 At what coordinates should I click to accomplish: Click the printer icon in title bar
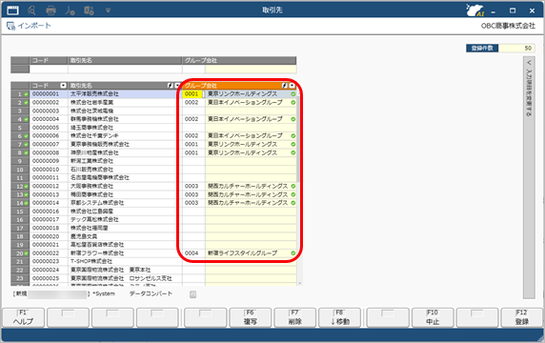click(50, 10)
